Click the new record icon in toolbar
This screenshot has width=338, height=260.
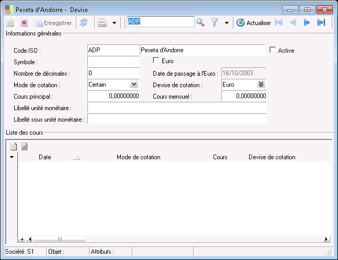[x=10, y=22]
